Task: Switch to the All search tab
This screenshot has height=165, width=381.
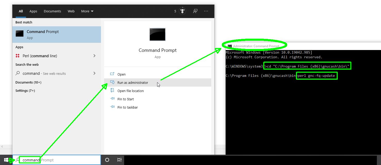Action: [21, 11]
